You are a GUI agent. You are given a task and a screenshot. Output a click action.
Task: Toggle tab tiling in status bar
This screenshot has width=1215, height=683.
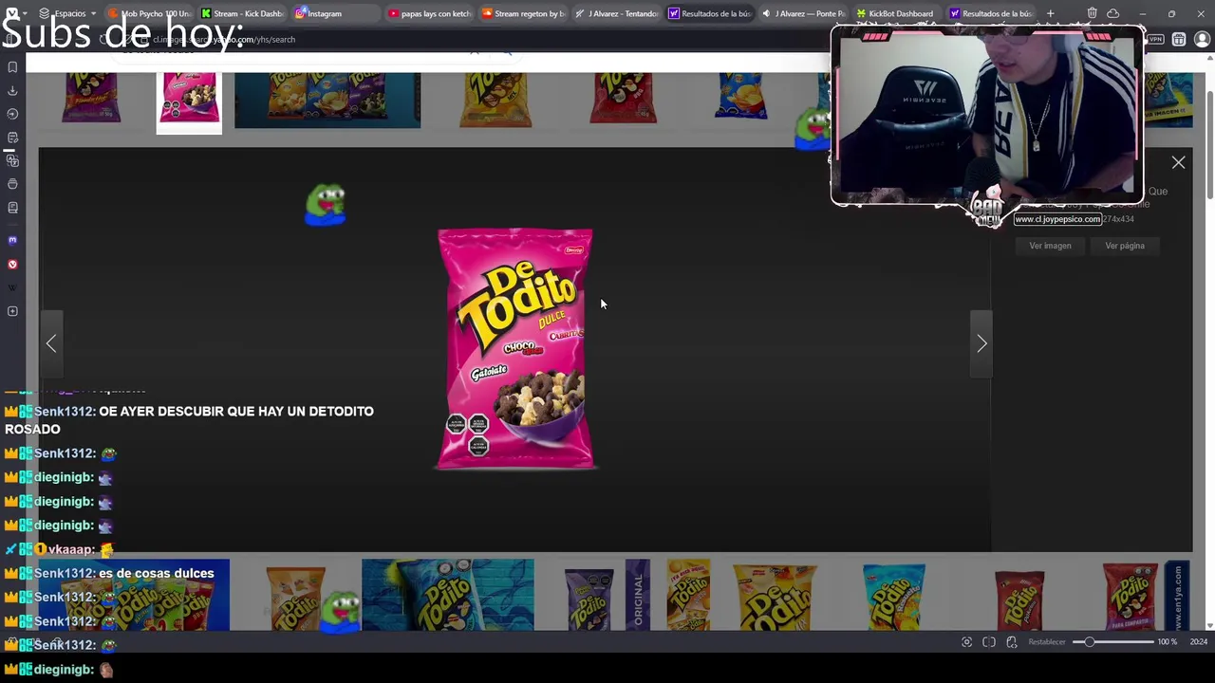coord(989,642)
